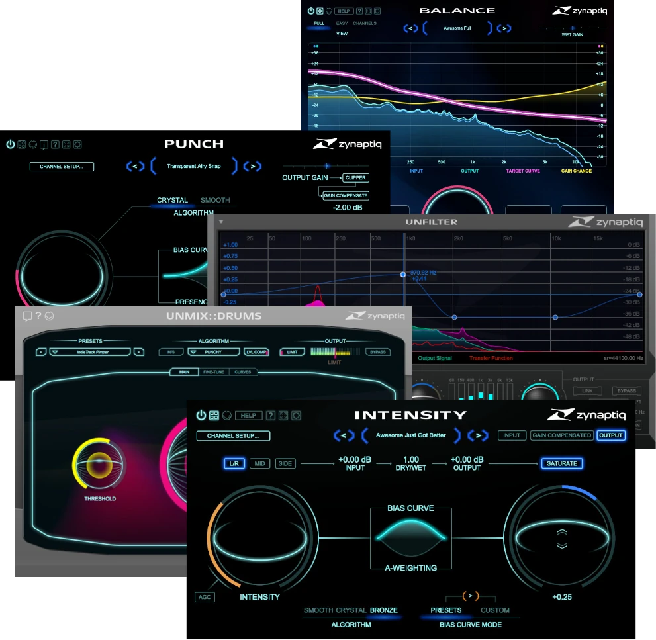Toggle BYPASS in Unmix::Drums output section
Screen dimensions: 656x640
[378, 351]
